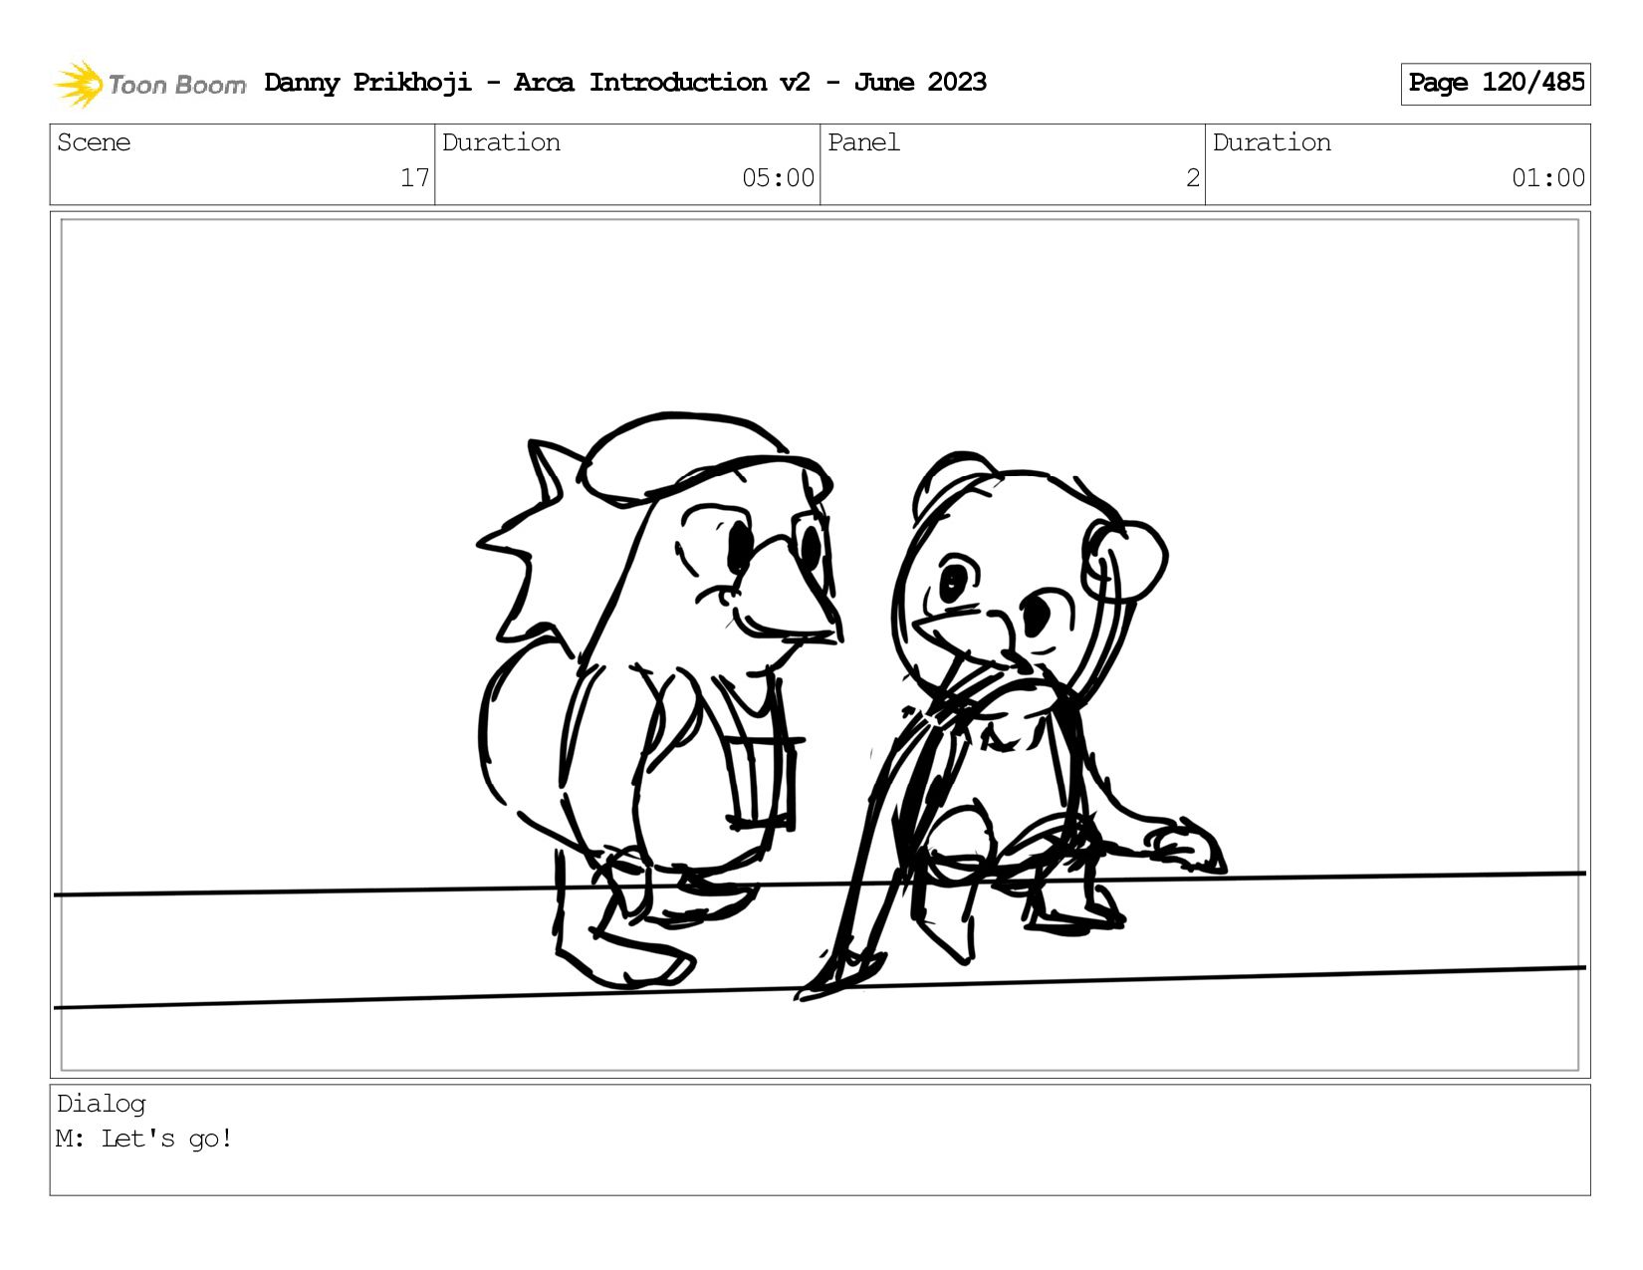Select panel number '2'
The width and height of the screenshot is (1643, 1270).
click(x=1192, y=178)
